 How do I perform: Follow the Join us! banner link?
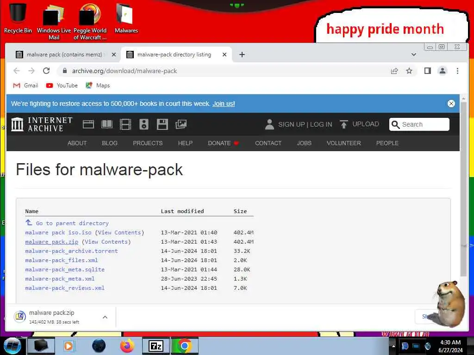[224, 104]
